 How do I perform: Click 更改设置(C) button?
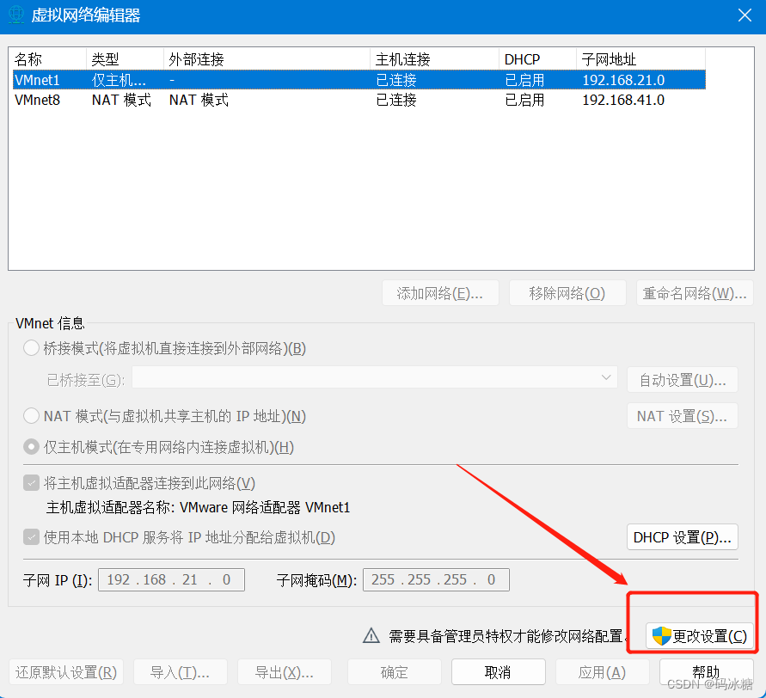(x=700, y=636)
